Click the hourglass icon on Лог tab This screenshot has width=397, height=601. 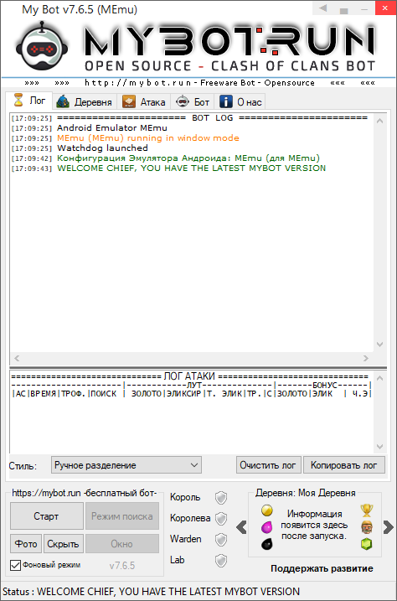(18, 101)
